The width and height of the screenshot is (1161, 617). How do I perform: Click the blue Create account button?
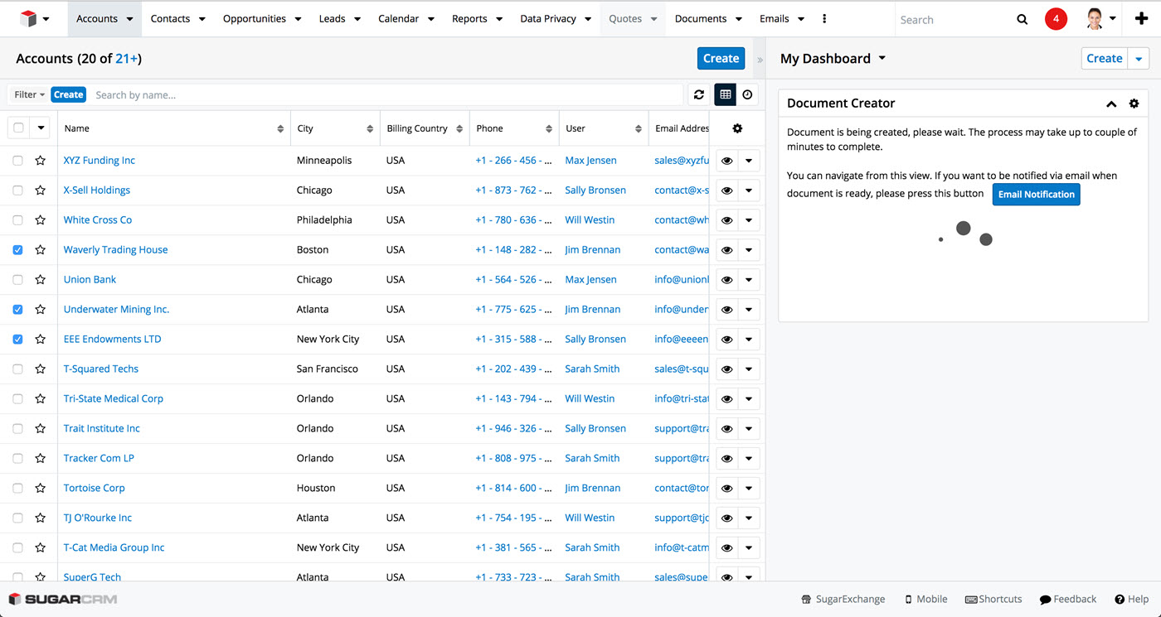tap(721, 59)
